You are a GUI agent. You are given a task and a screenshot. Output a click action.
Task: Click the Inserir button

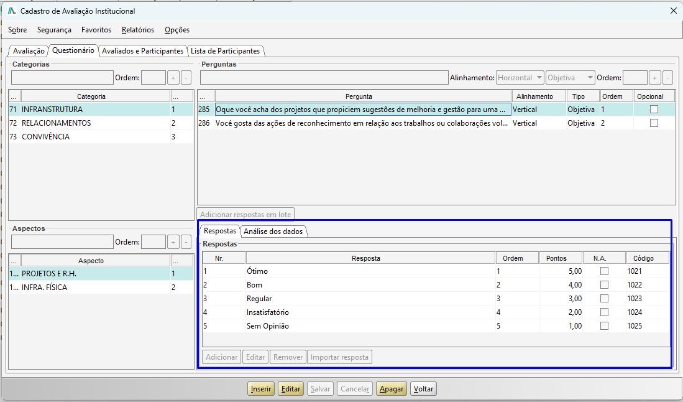[x=261, y=389]
